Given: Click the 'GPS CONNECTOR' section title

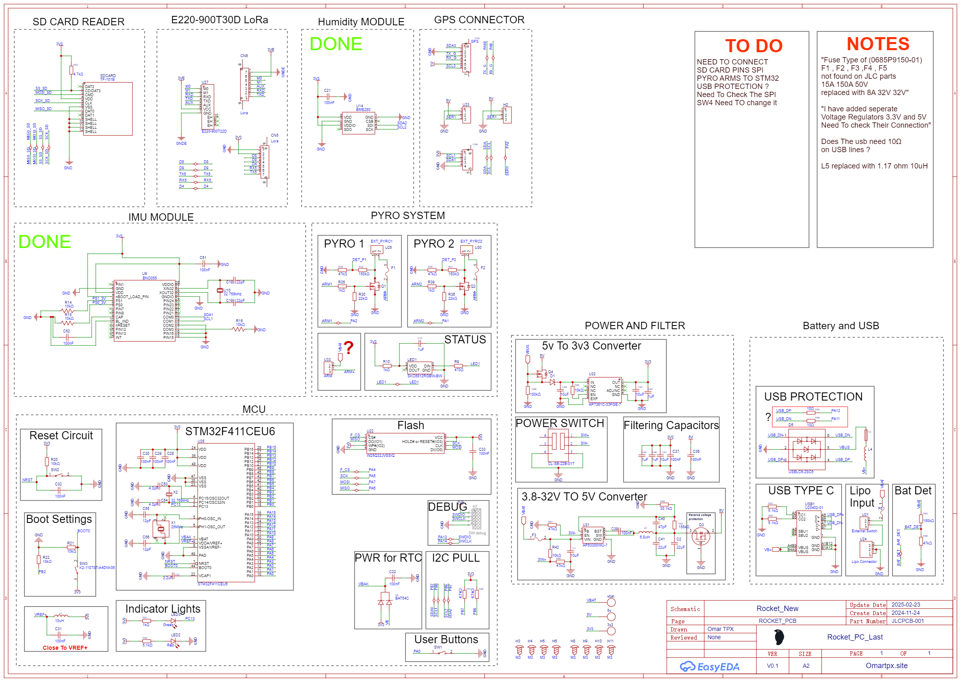Looking at the screenshot, I should click(x=479, y=20).
